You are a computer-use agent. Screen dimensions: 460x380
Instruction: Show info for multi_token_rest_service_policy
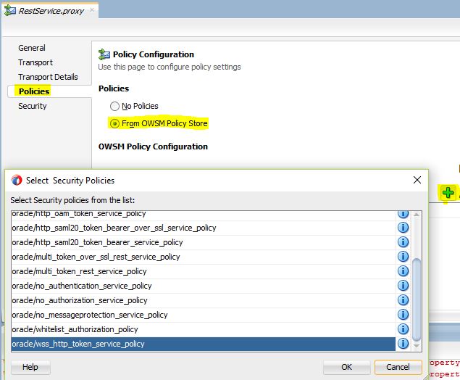click(403, 271)
